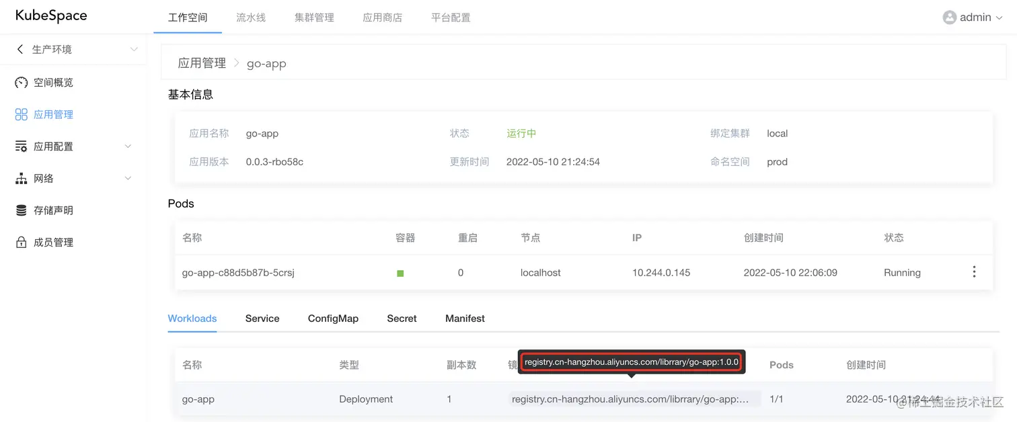
Task: Click the truncated go-app image registry text
Action: click(628, 398)
